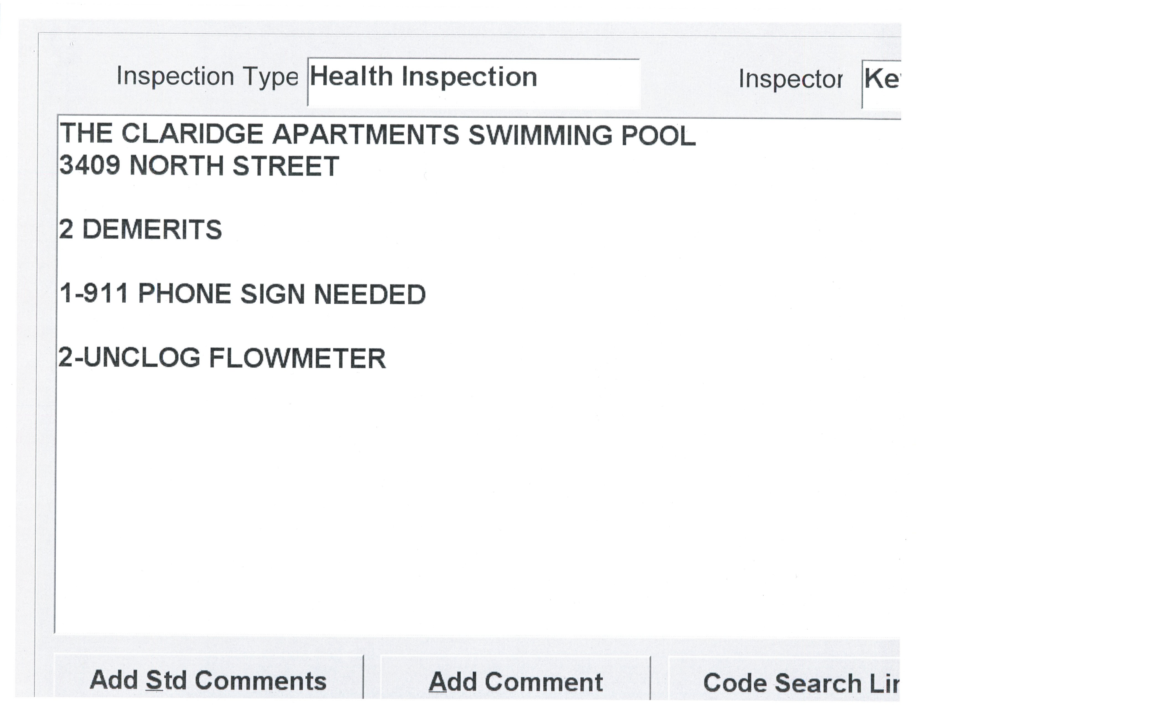Image resolution: width=1162 pixels, height=705 pixels.
Task: Click the word FLOWMETER in the comments
Action: click(x=297, y=358)
